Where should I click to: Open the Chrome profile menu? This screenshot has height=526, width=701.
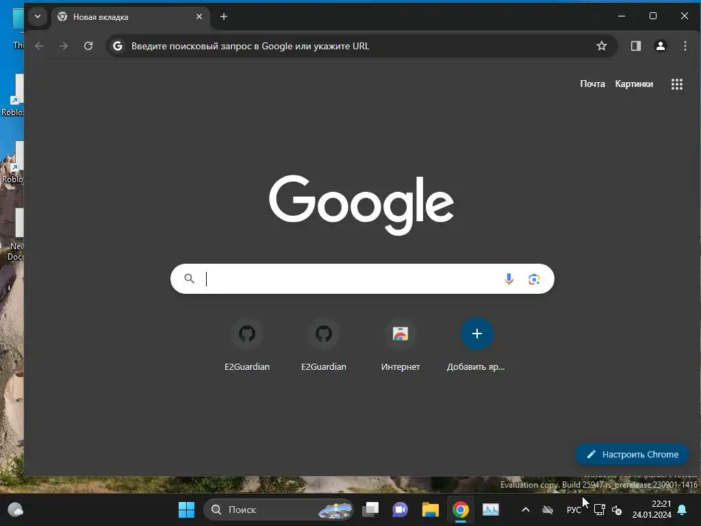click(x=661, y=46)
